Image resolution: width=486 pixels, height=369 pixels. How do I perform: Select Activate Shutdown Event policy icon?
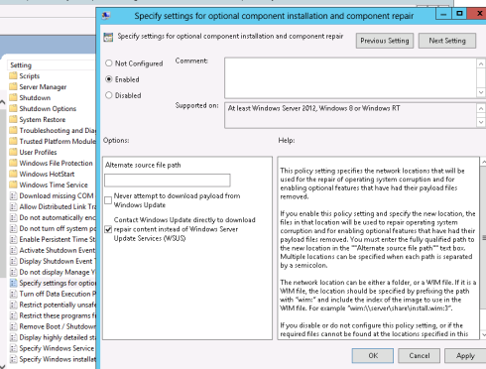[13, 250]
